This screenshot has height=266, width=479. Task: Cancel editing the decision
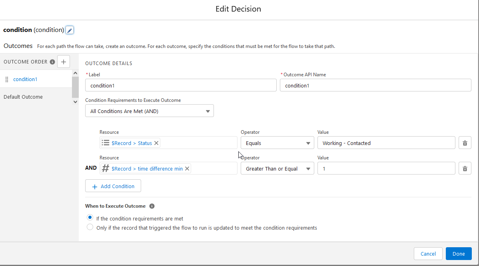(428, 254)
